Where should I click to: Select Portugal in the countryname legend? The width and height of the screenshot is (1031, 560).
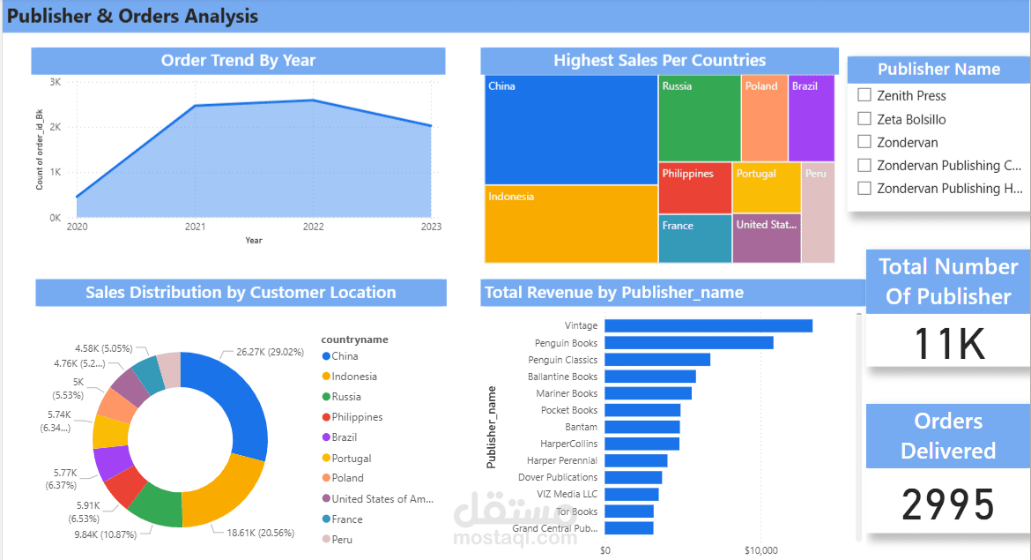click(346, 458)
